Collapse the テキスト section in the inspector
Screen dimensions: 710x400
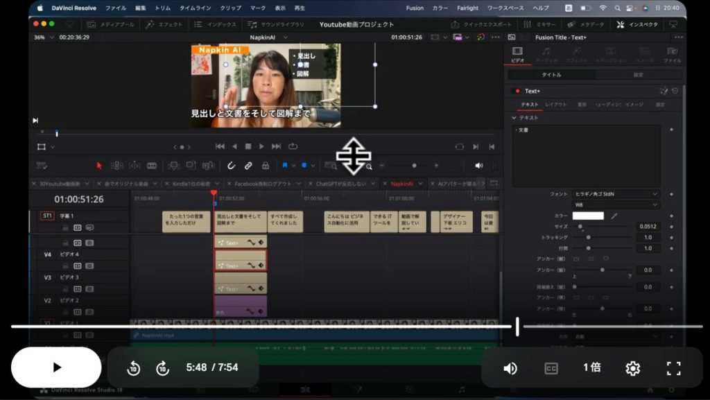pos(514,118)
